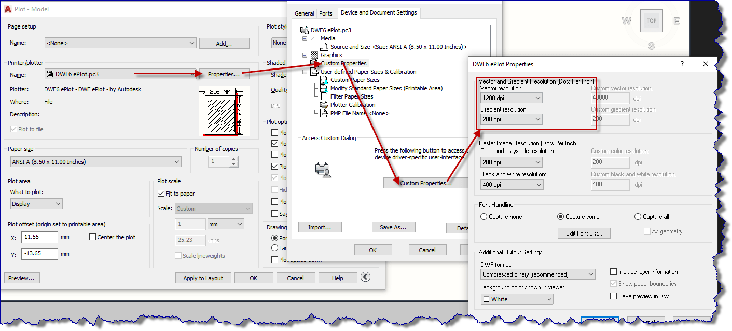Expand the Graphics tree node
Screen dimensions: 732x331
(x=305, y=54)
